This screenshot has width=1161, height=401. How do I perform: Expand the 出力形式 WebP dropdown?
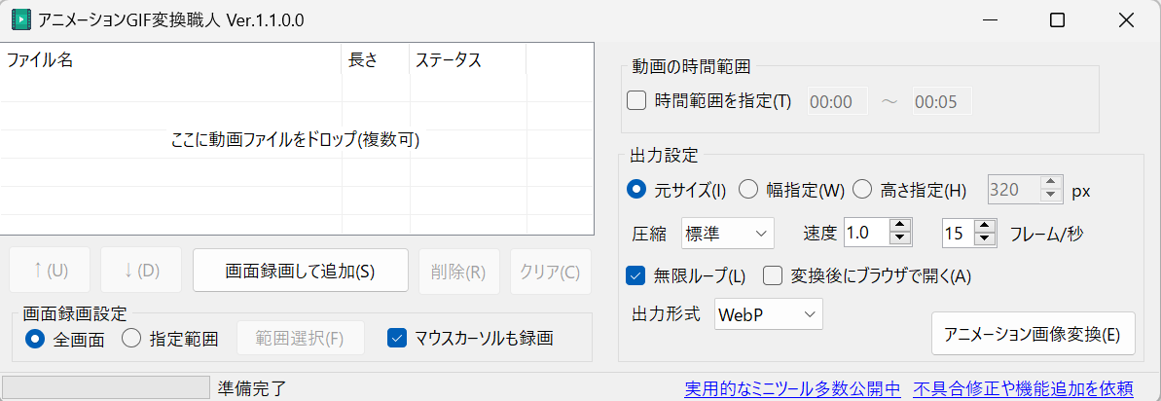point(769,313)
